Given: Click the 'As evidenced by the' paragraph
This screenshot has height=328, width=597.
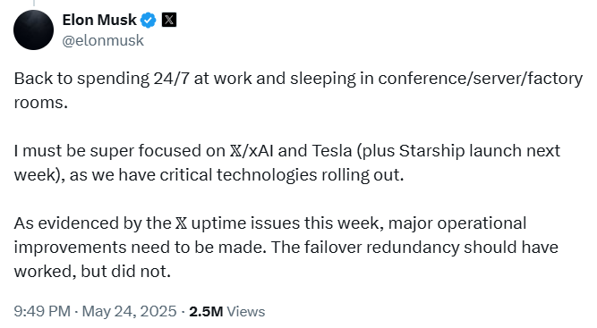Looking at the screenshot, I should point(286,247).
